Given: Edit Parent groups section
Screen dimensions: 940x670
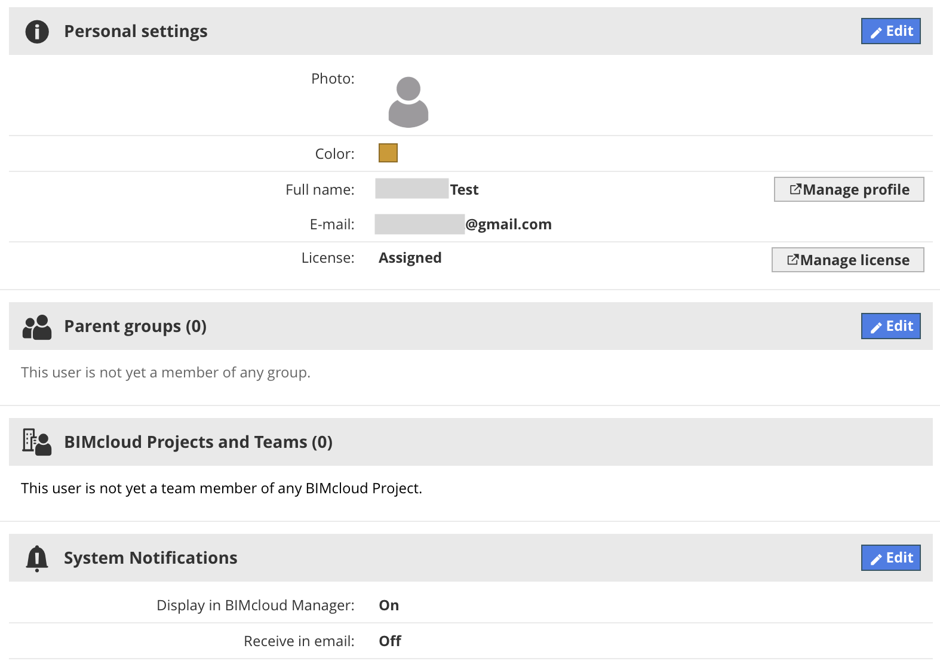Looking at the screenshot, I should click(x=890, y=326).
